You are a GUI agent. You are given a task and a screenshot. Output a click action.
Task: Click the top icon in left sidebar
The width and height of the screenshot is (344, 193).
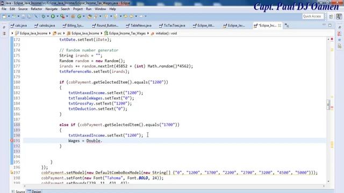[x=4, y=27]
